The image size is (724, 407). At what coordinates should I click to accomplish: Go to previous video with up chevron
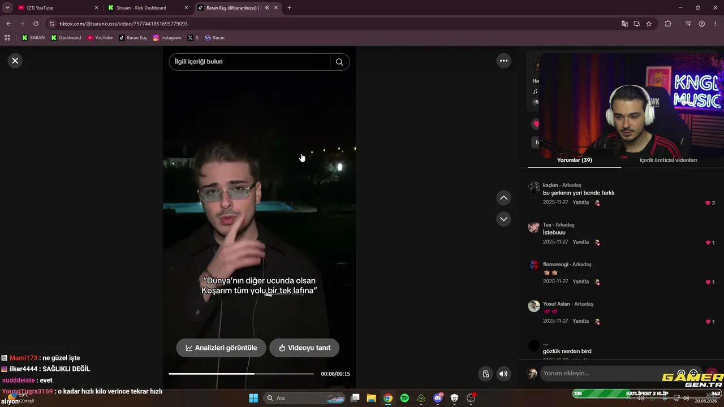[x=503, y=198]
